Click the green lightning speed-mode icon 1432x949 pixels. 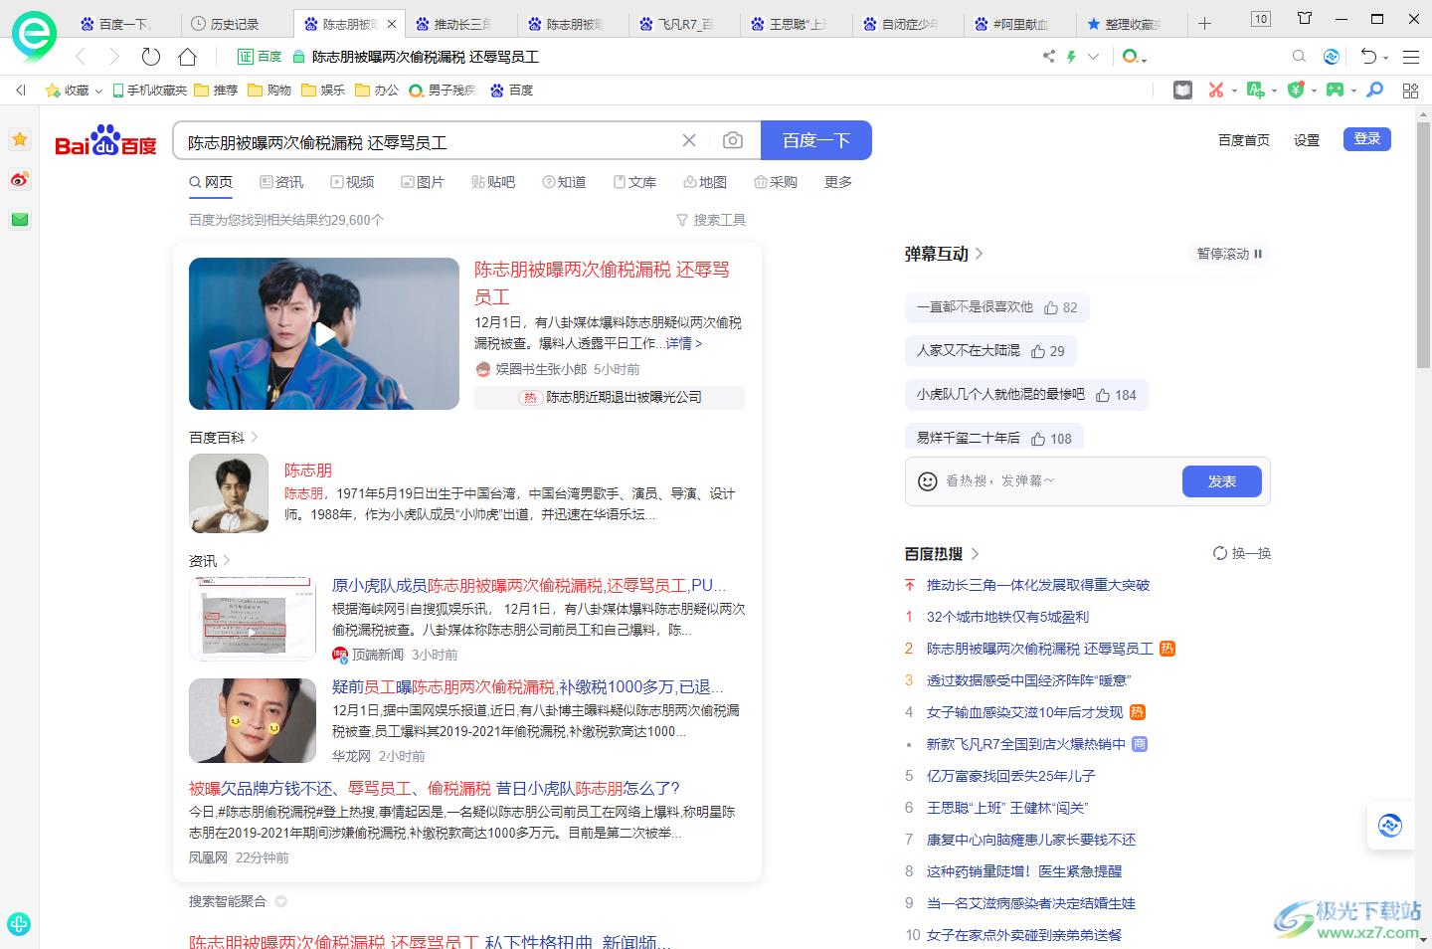[x=1071, y=57]
